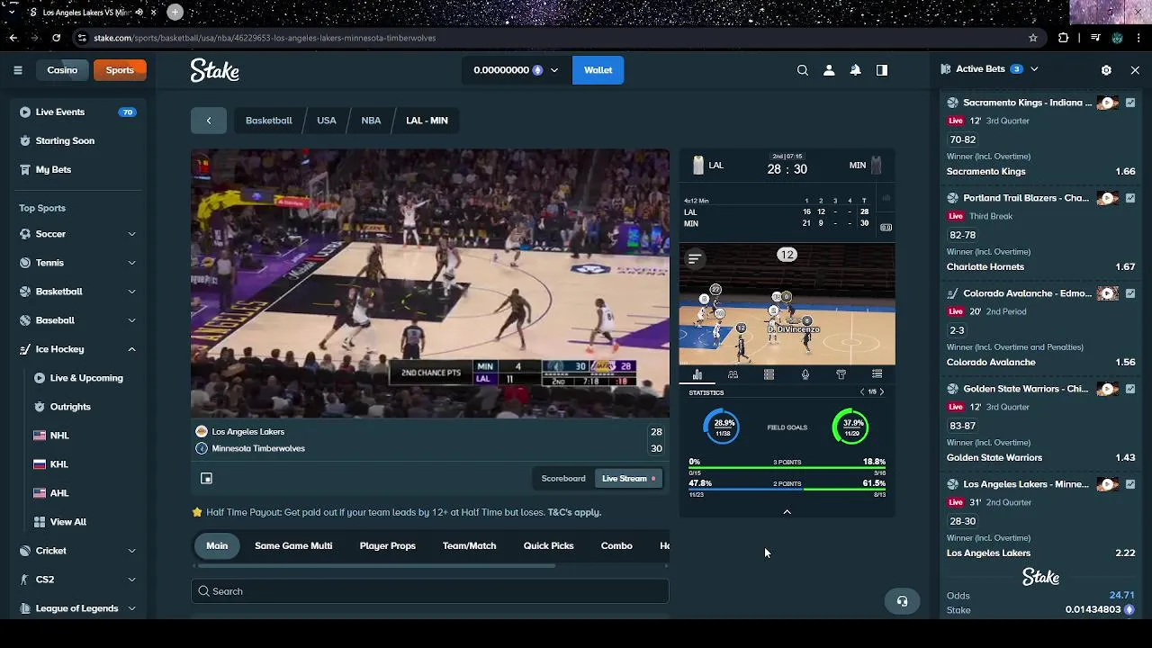Select the Same Game Multi tab

coord(293,546)
